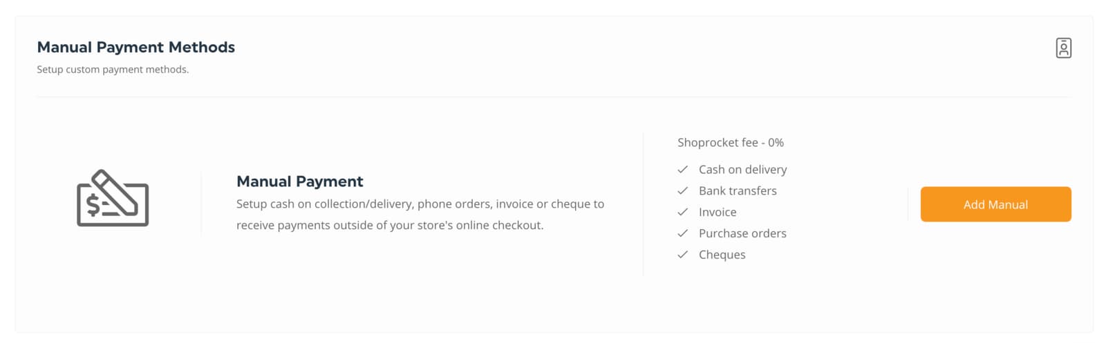
Task: Click the Manual Payment Methods heading
Action: pyautogui.click(x=136, y=47)
